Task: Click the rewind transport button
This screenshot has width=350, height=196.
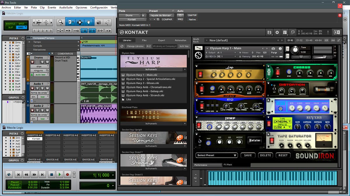Action: [26, 175]
